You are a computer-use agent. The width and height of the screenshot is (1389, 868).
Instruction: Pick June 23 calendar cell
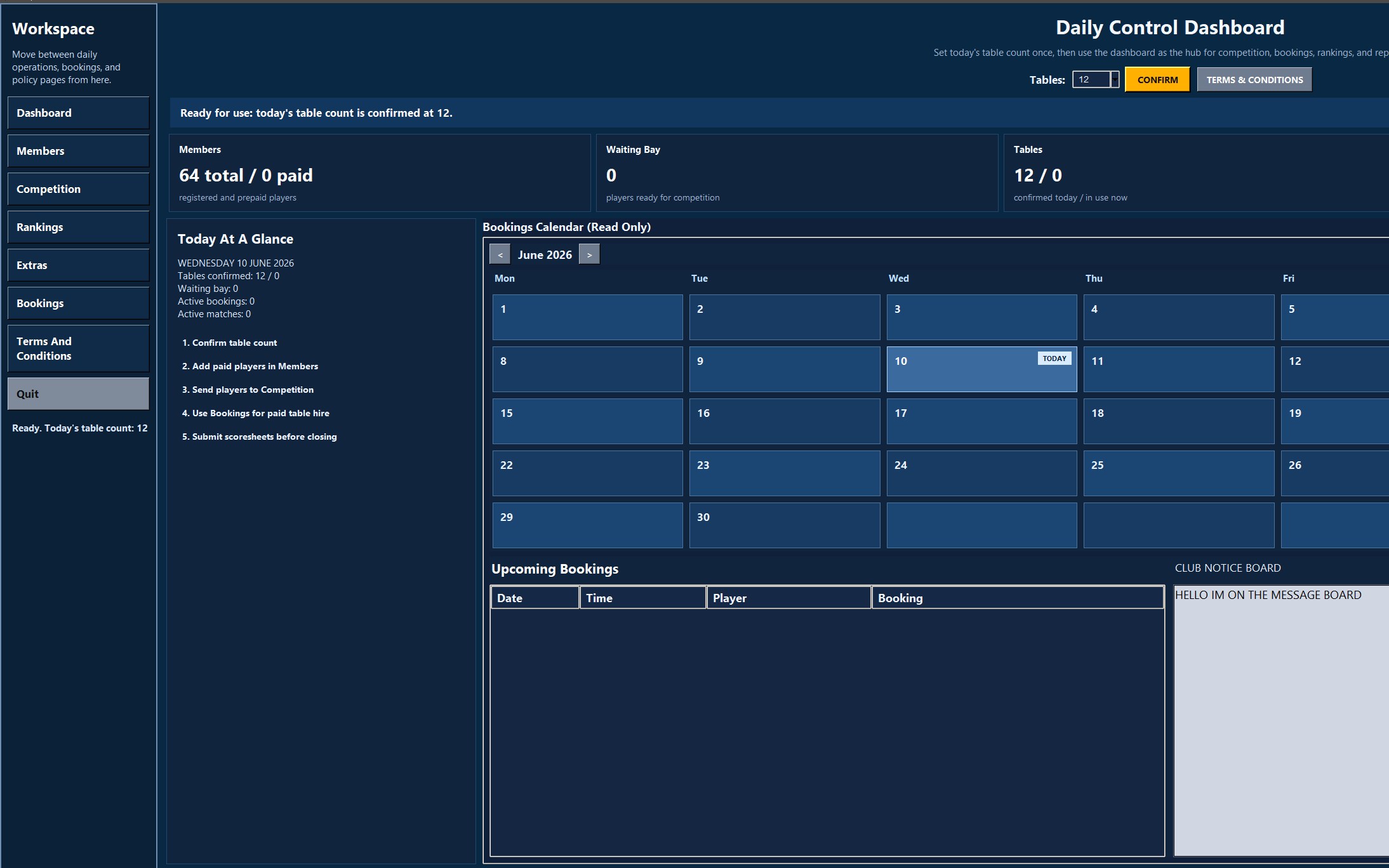click(785, 473)
